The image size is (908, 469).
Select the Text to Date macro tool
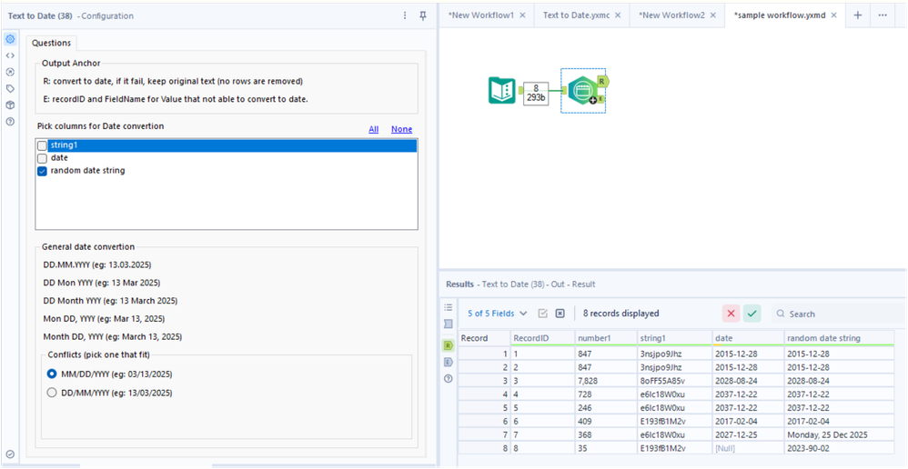(x=580, y=90)
